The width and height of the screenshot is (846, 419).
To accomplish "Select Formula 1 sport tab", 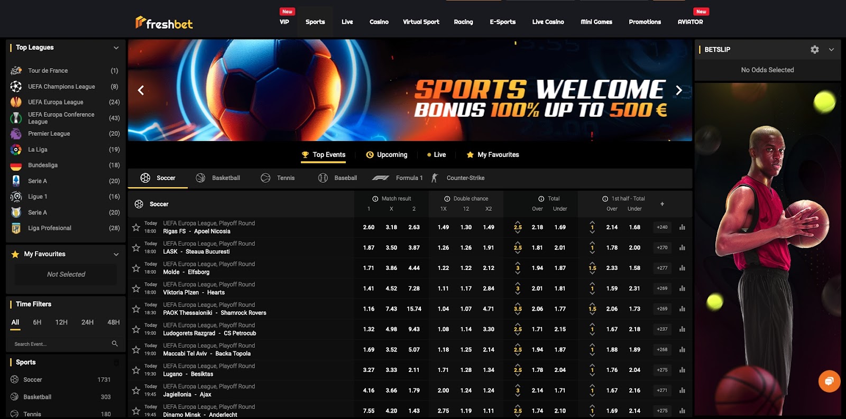I will 398,178.
